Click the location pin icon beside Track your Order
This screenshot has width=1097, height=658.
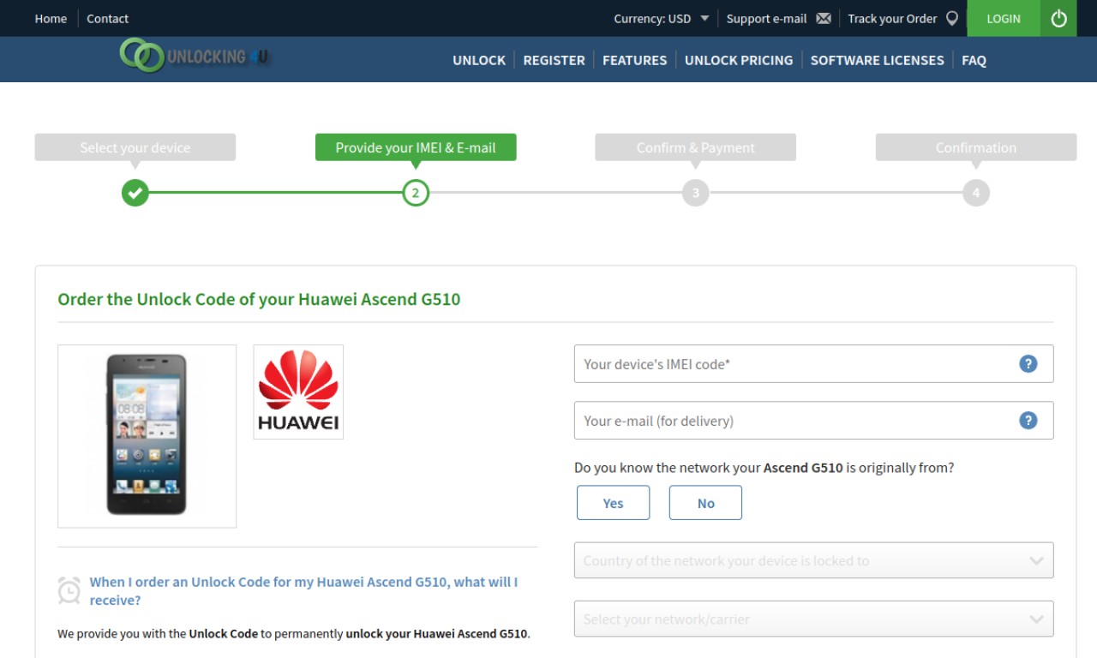point(952,18)
